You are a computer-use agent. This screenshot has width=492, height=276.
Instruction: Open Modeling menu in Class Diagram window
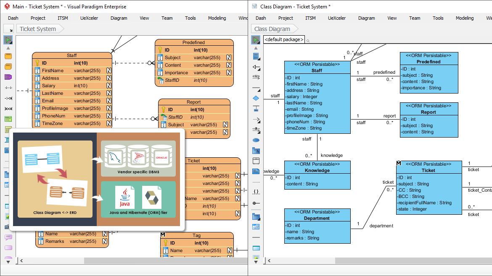[x=465, y=18]
